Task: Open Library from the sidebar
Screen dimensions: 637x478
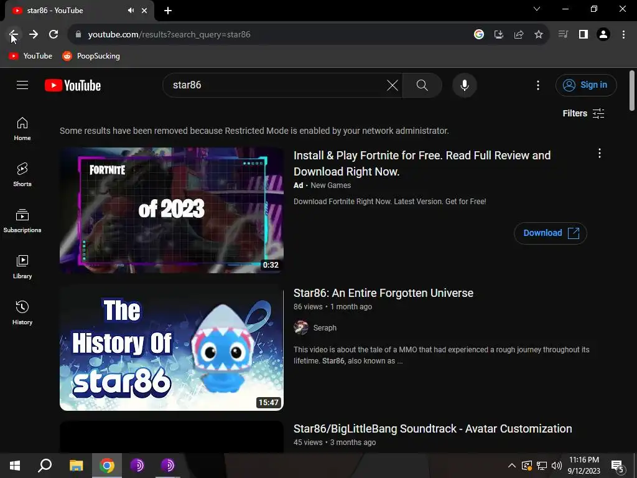Action: pos(22,266)
